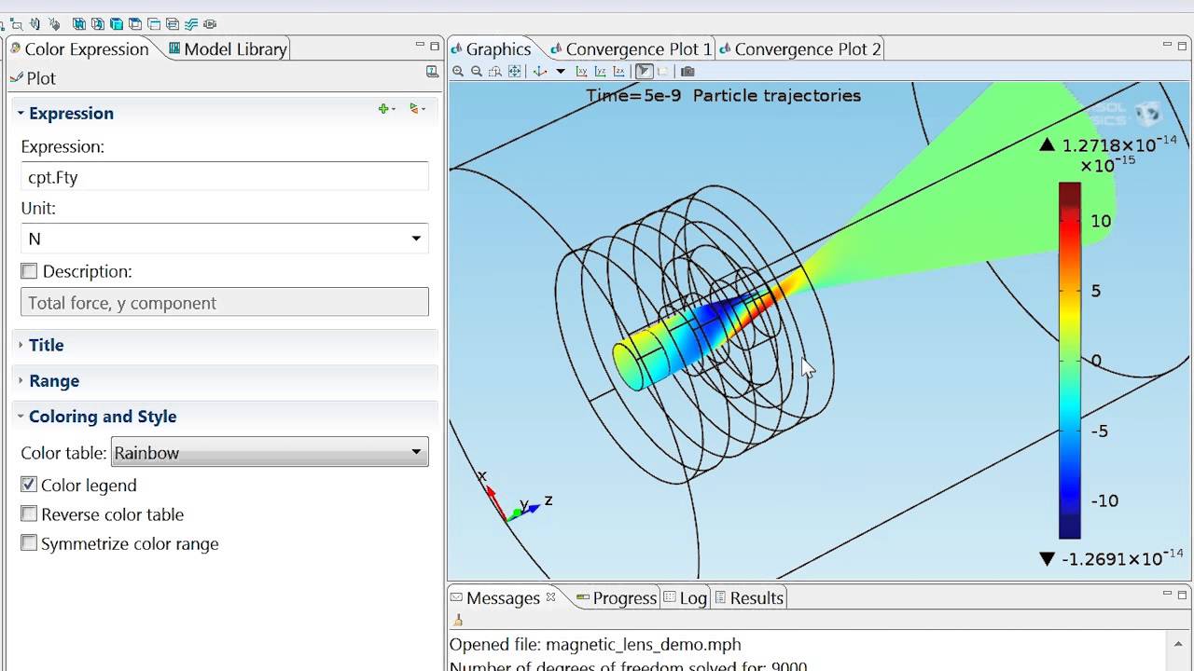Switch to the Log tab
Screen dimensions: 1194x671
click(686, 598)
